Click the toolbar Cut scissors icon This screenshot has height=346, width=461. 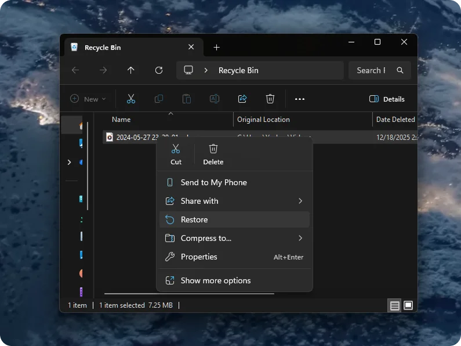pos(131,99)
